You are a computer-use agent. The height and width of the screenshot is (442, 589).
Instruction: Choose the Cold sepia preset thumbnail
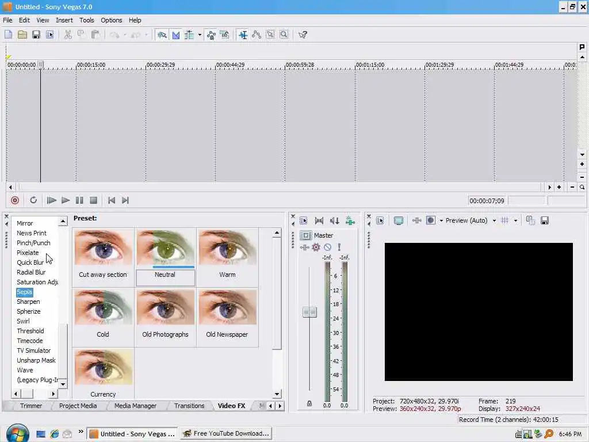click(104, 307)
